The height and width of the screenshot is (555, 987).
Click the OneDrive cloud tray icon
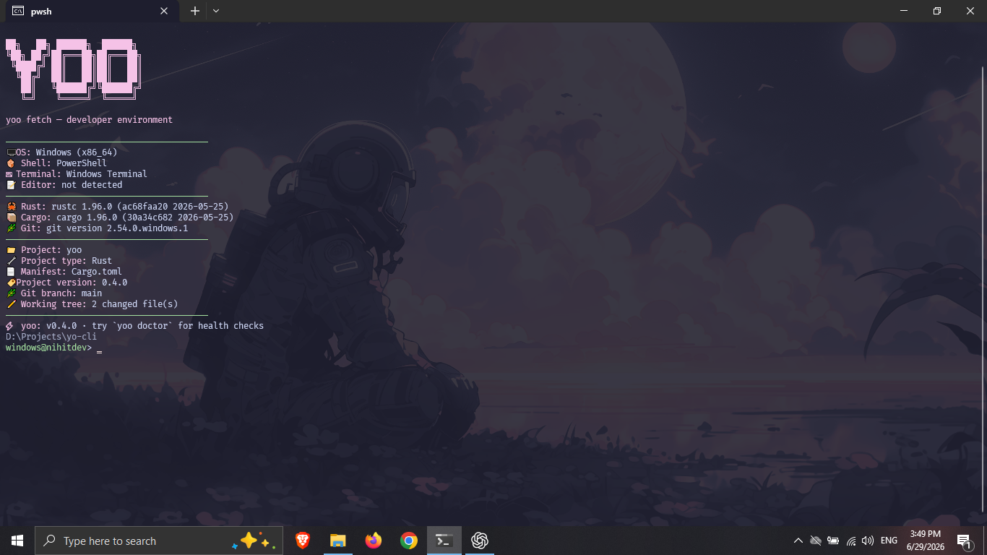tap(816, 541)
